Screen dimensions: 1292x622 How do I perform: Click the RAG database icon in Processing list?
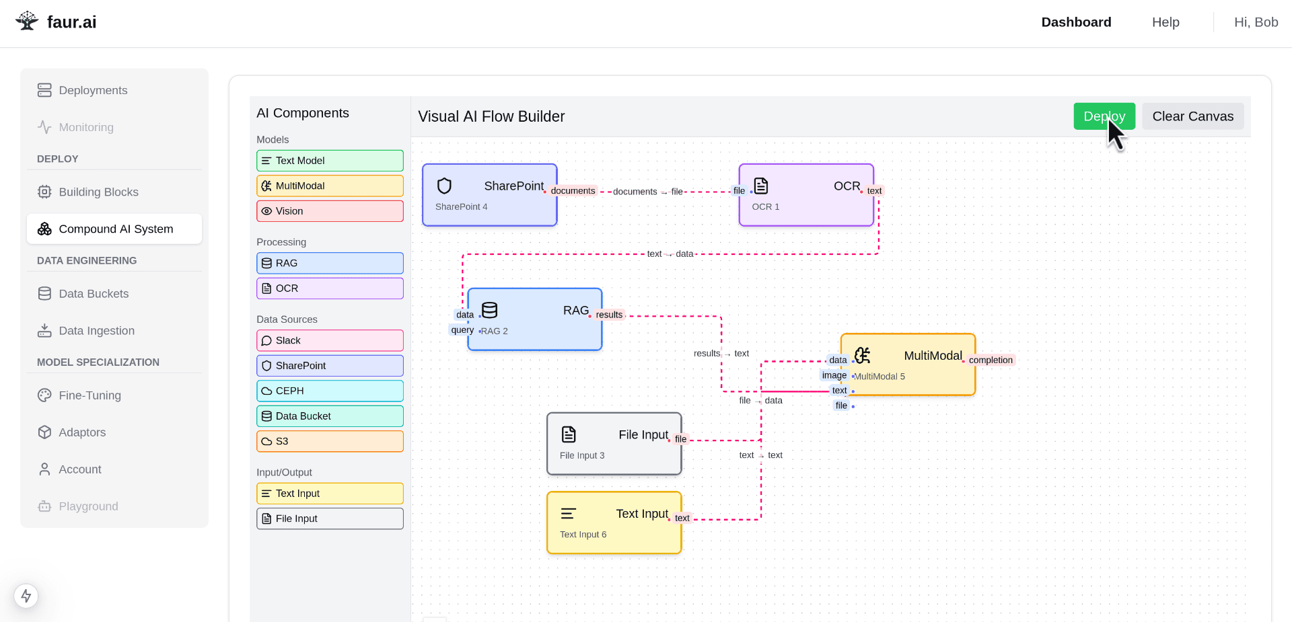pyautogui.click(x=266, y=263)
